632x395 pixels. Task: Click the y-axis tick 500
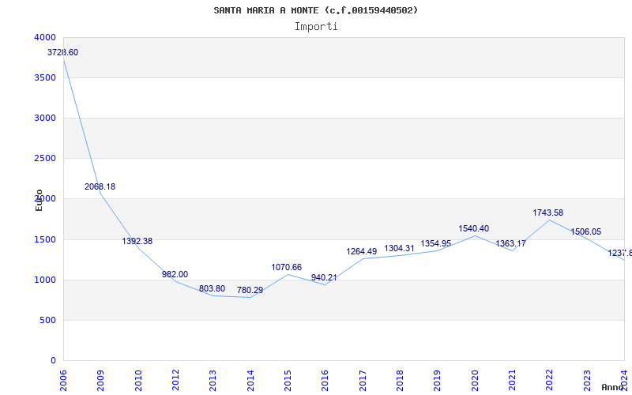click(x=48, y=321)
